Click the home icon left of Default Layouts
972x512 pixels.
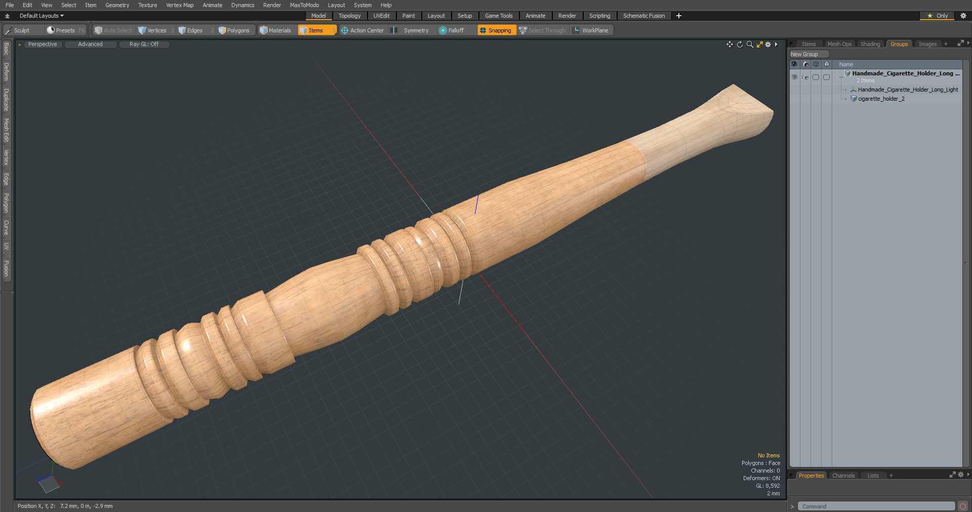coord(7,16)
